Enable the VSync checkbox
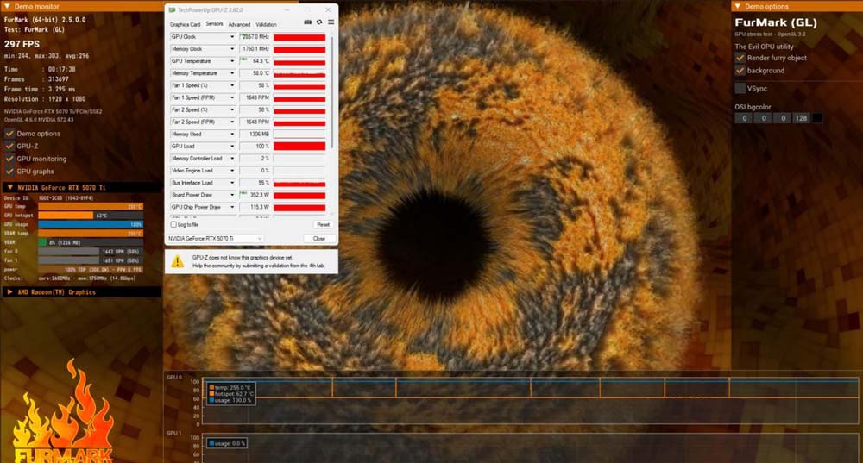This screenshot has width=863, height=463. 740,88
